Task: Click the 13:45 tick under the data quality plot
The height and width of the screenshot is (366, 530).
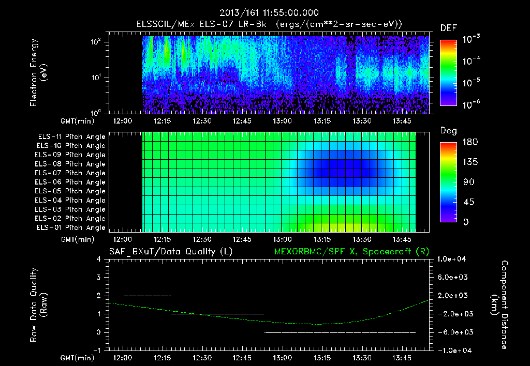Action: 402,358
